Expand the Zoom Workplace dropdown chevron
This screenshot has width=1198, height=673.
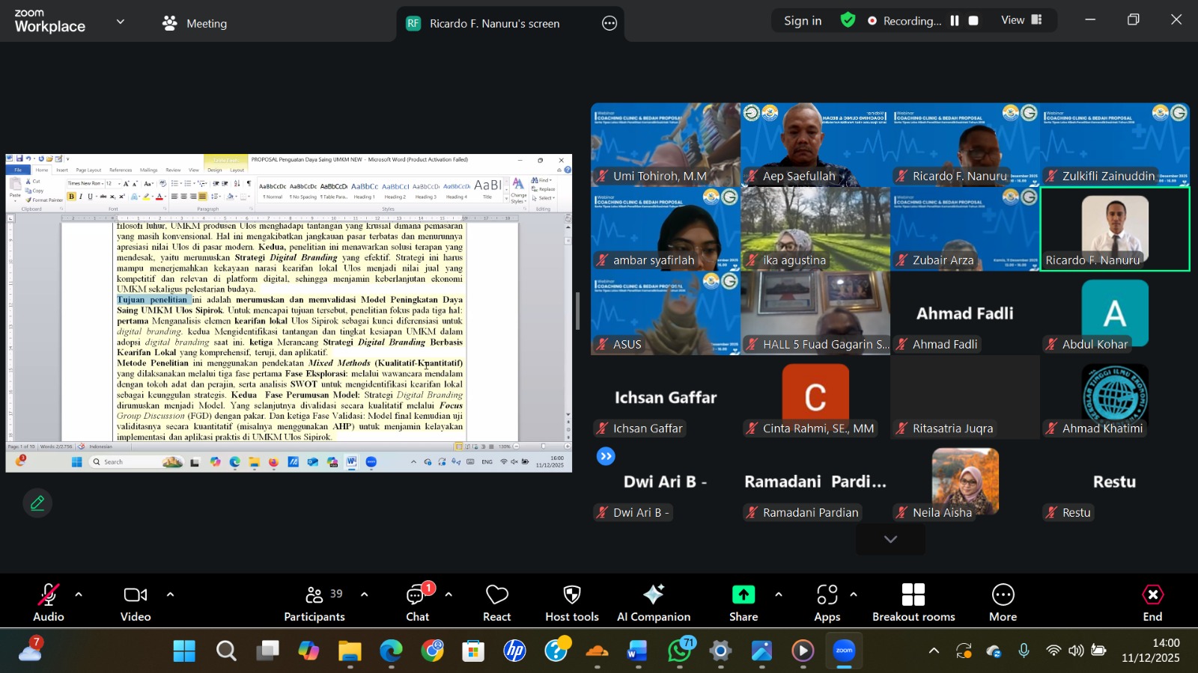pos(120,22)
